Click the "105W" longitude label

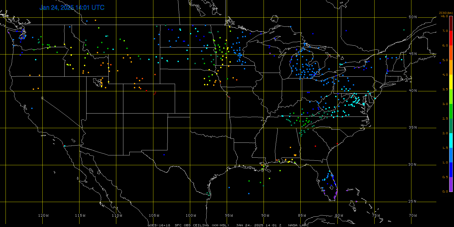pyautogui.click(x=154, y=215)
